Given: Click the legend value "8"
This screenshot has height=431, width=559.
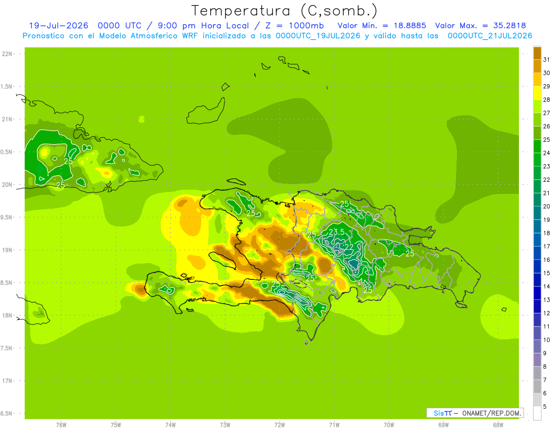Looking at the screenshot, I should (545, 367).
